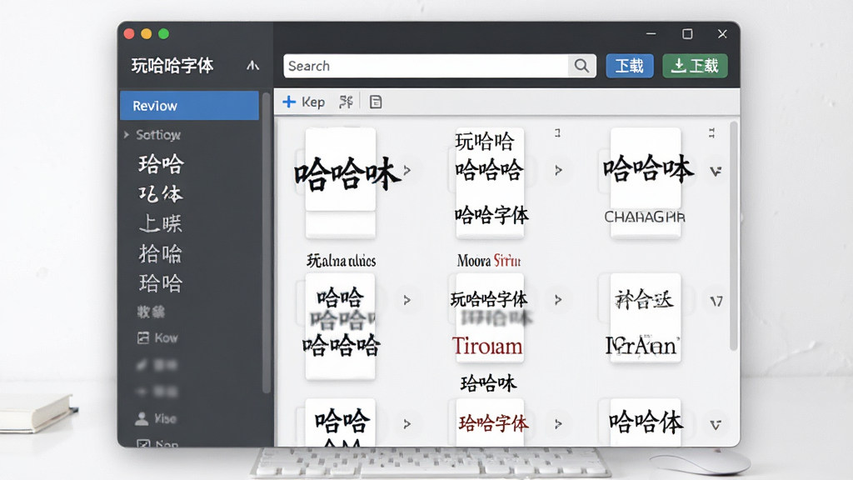Click the arrow beside the card above 玩alna nlıcs
This screenshot has width=853, height=480.
coord(407,170)
